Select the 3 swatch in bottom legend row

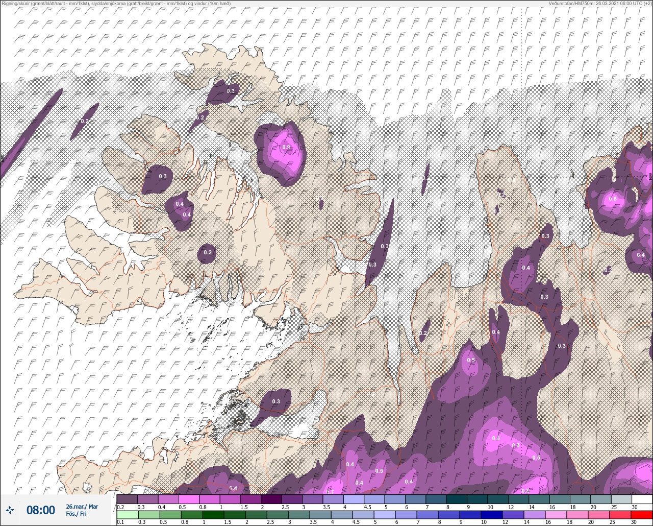pos(299,514)
